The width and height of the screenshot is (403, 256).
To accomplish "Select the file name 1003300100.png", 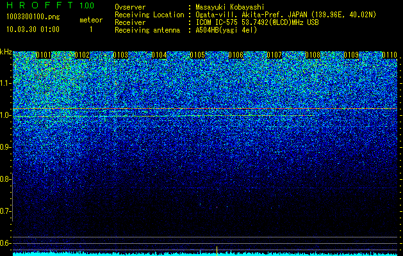I will (x=33, y=17).
